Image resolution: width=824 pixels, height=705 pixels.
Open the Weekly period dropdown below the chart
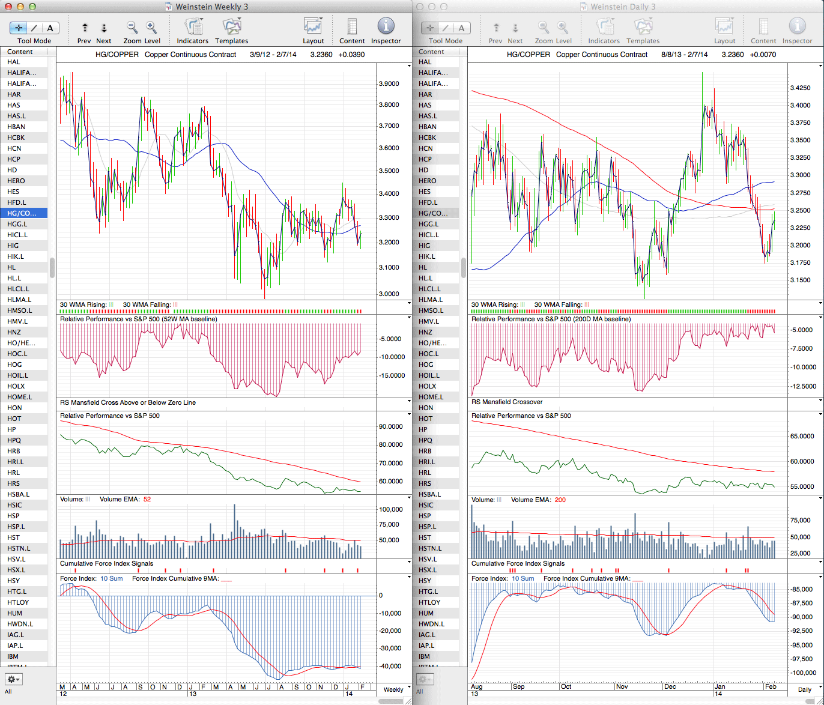click(x=393, y=689)
